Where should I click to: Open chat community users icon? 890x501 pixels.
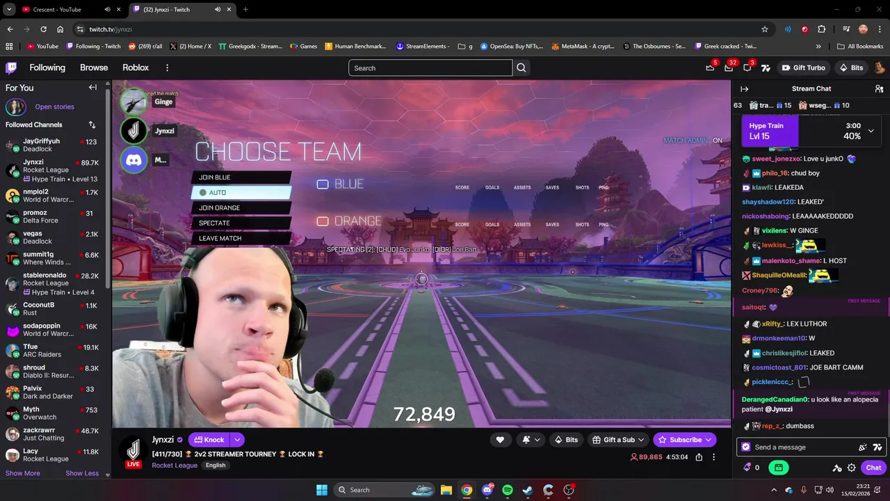point(879,88)
